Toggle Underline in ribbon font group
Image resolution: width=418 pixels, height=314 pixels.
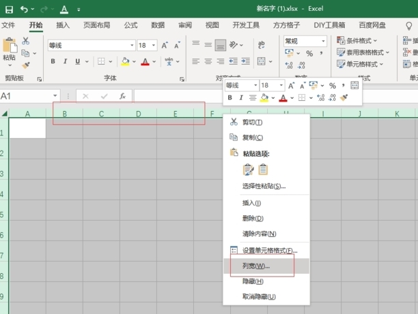78,61
